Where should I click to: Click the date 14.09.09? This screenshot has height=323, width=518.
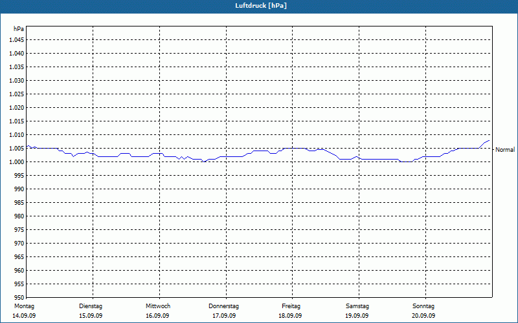[24, 316]
